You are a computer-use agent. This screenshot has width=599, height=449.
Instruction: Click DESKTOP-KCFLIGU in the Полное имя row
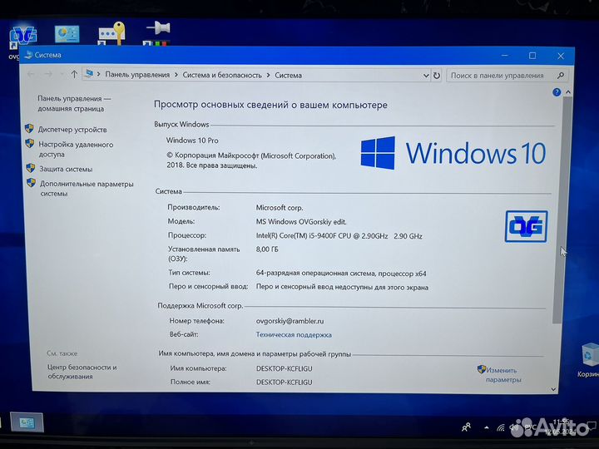pos(285,382)
